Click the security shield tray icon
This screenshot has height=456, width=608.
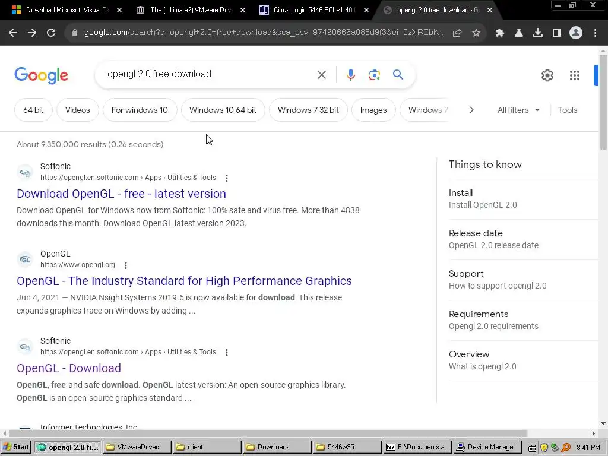coord(544,448)
